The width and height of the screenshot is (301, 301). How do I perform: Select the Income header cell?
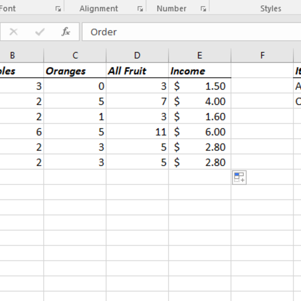pos(199,71)
